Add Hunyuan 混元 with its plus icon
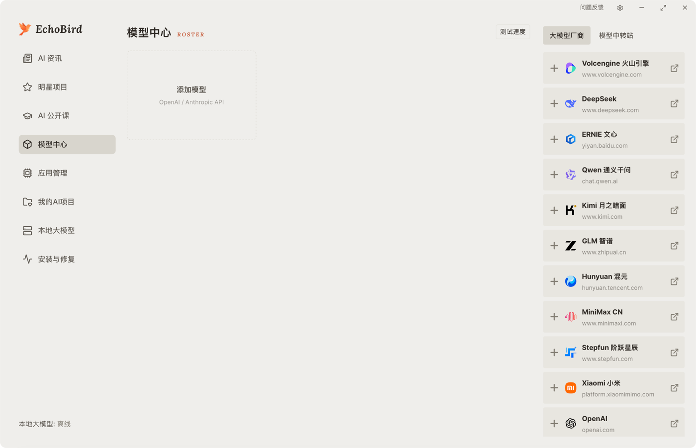This screenshot has width=696, height=448. click(554, 281)
